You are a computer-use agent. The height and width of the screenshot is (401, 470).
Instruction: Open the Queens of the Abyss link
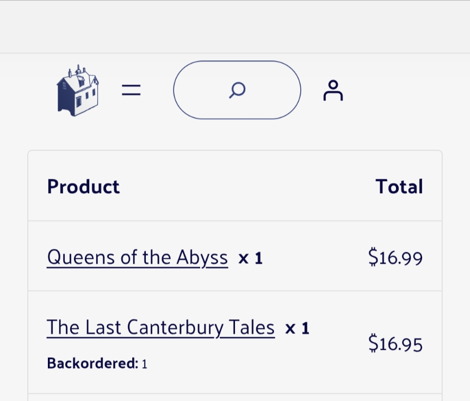[137, 257]
